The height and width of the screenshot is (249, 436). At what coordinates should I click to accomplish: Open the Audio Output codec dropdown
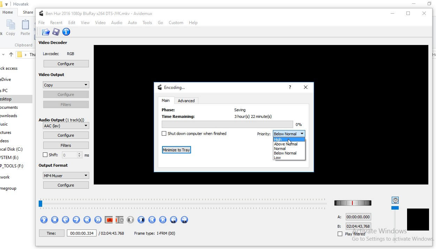pos(66,126)
